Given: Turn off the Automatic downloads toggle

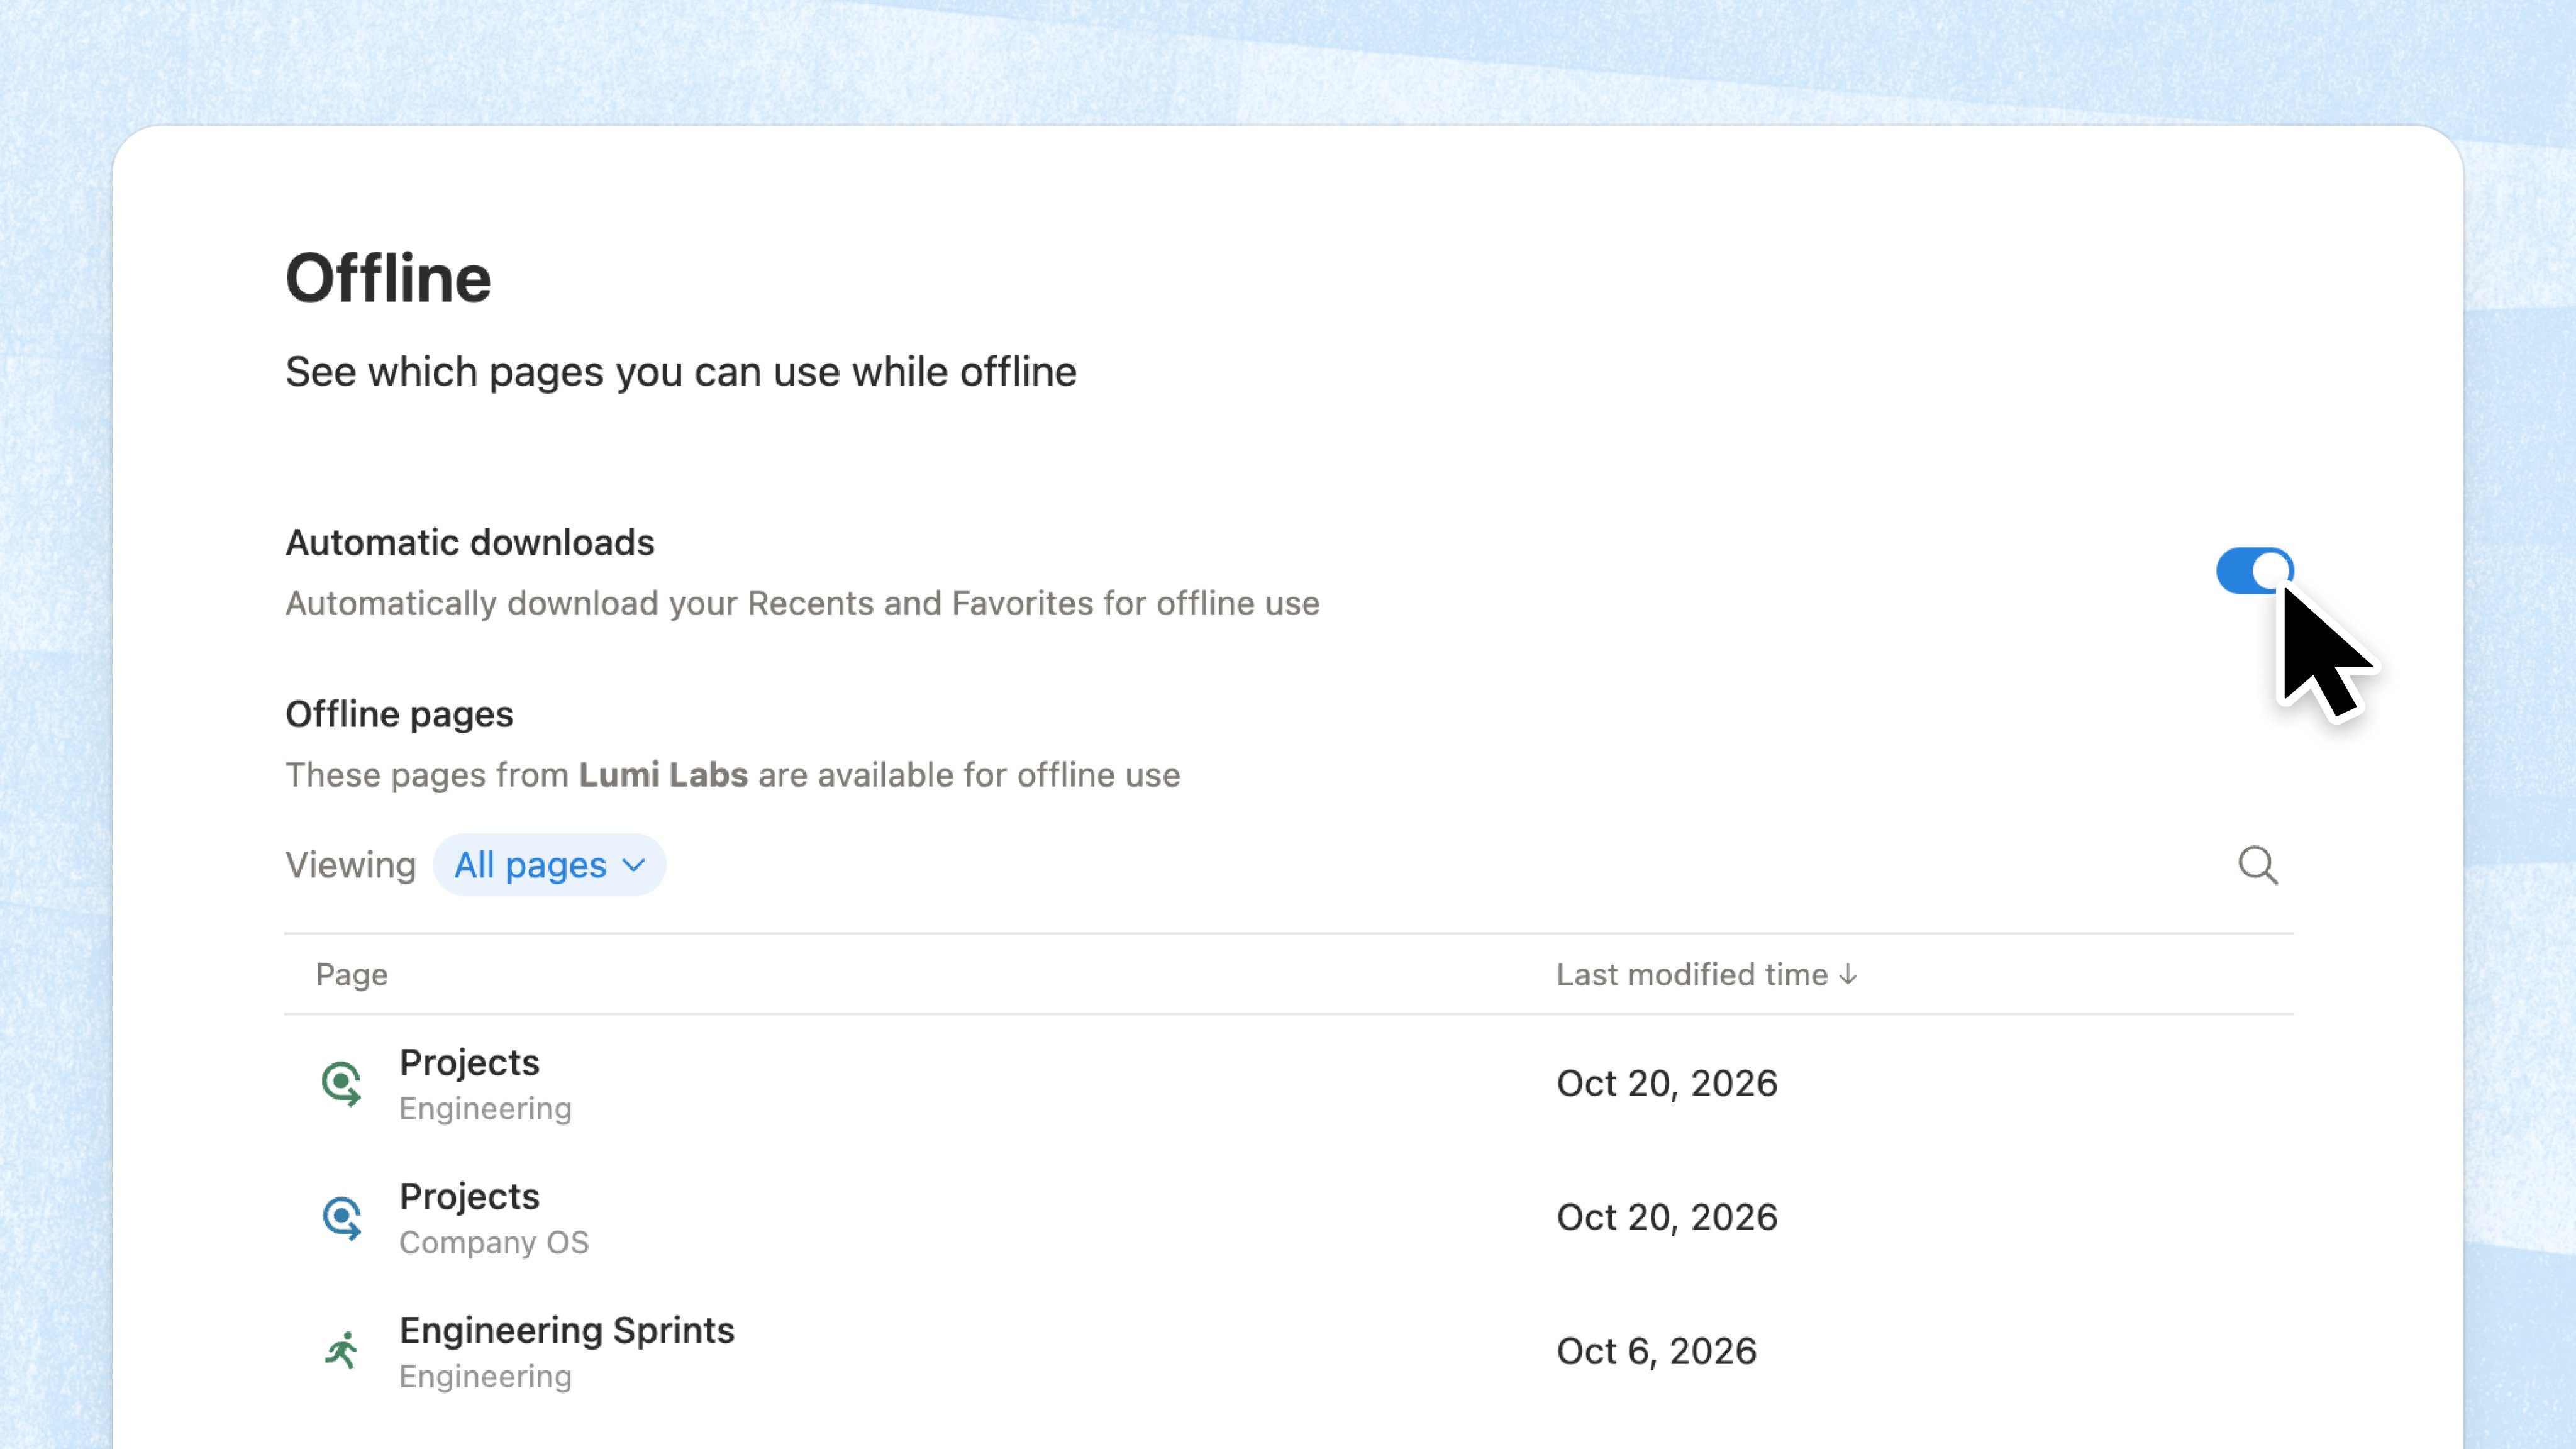Looking at the screenshot, I should tap(2255, 571).
